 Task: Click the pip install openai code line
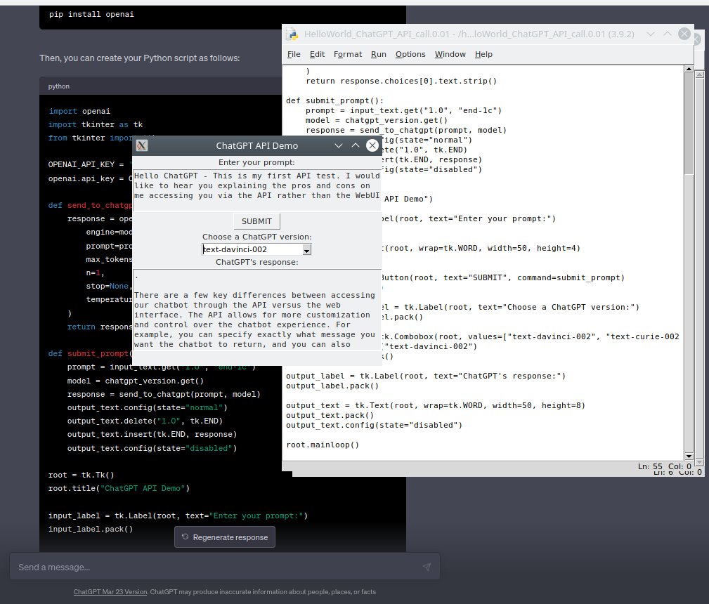[91, 15]
